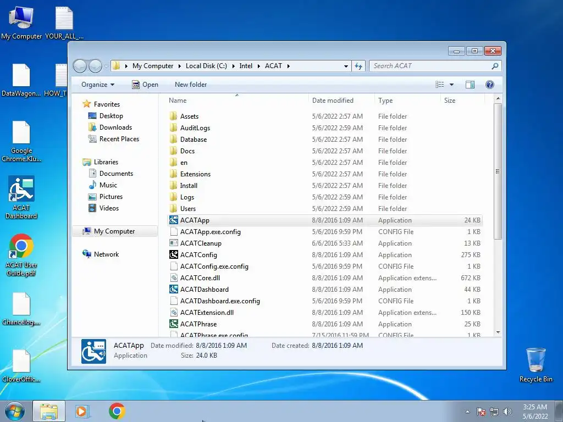Click ACAT Dashboard desktop shortcut
Image resolution: width=563 pixels, height=422 pixels.
(21, 197)
